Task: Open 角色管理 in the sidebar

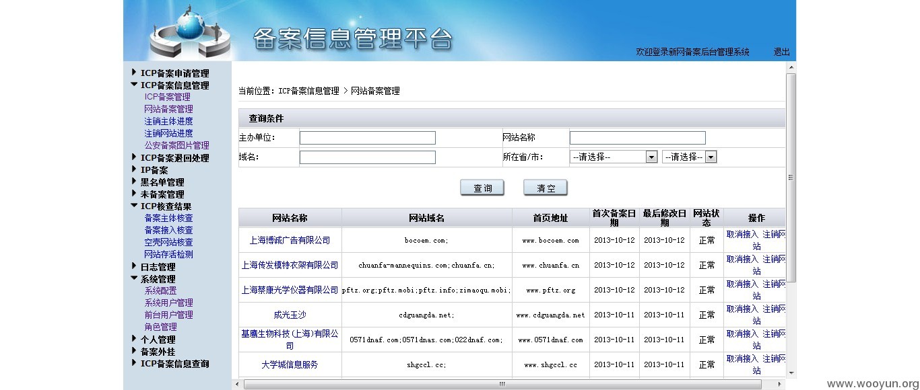Action: coord(160,327)
